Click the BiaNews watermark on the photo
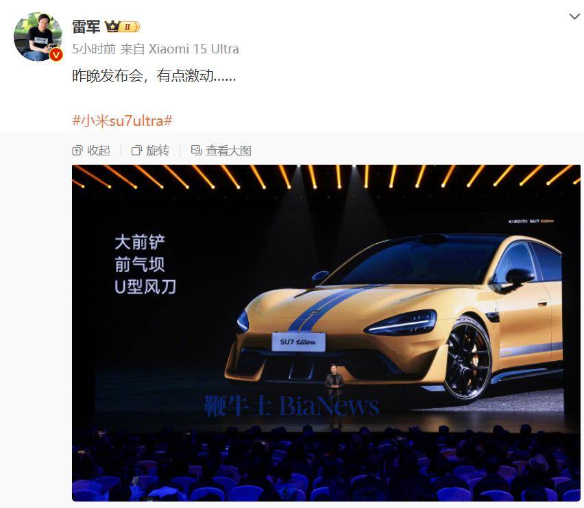The image size is (584, 508). (291, 406)
